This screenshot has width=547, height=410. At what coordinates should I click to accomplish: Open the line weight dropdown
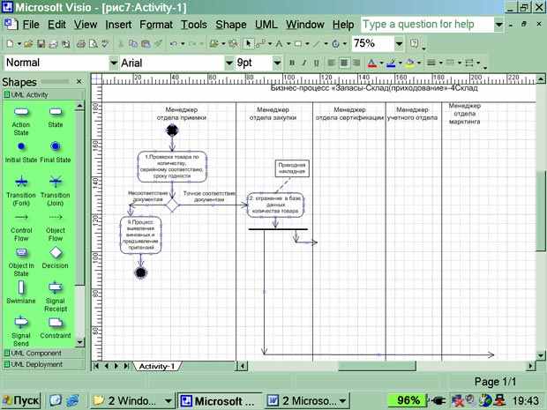441,63
